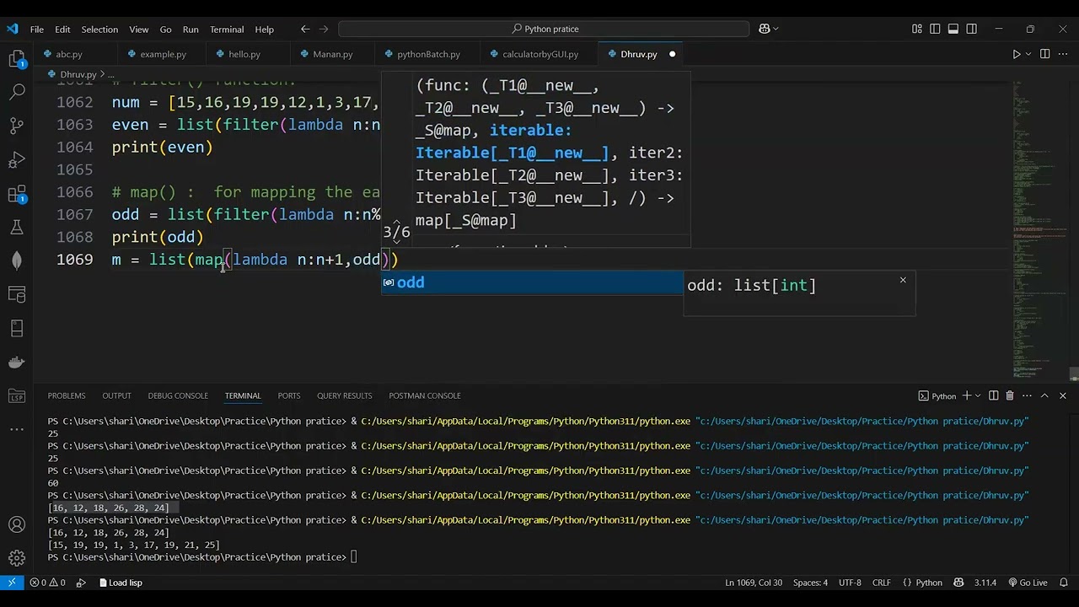Image resolution: width=1079 pixels, height=607 pixels.
Task: Run Python file play button
Action: 1016,54
